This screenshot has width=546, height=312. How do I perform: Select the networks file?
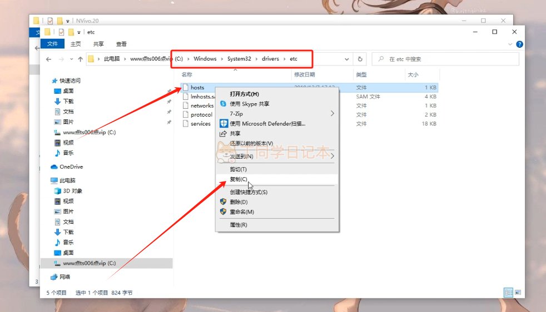(202, 105)
